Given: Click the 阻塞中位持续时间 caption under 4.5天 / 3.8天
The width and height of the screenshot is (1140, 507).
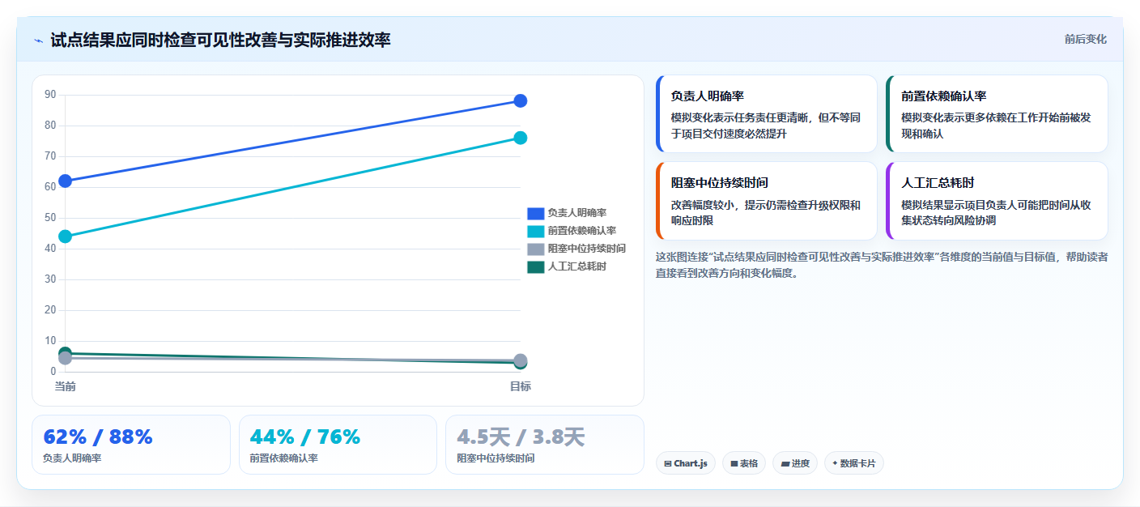Looking at the screenshot, I should pos(496,458).
